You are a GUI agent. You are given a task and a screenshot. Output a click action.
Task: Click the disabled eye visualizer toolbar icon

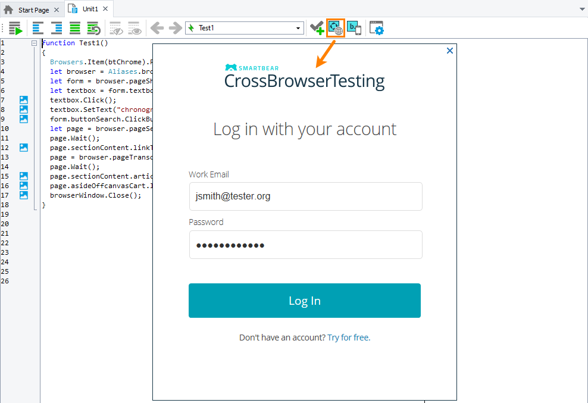[x=135, y=28]
